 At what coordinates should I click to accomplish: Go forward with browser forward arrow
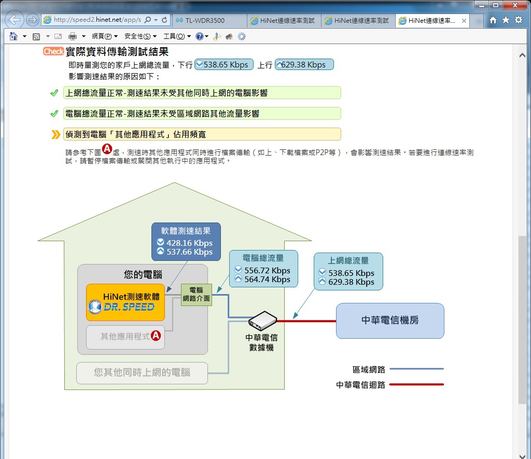tap(33, 20)
